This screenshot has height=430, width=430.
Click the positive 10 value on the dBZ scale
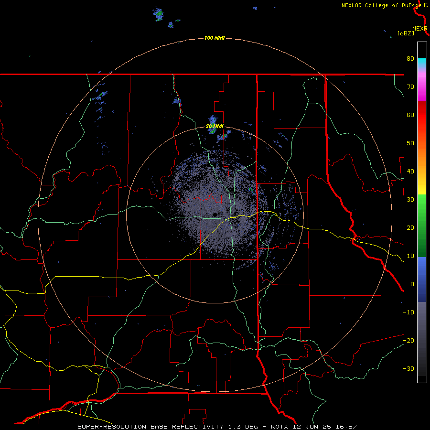410,256
